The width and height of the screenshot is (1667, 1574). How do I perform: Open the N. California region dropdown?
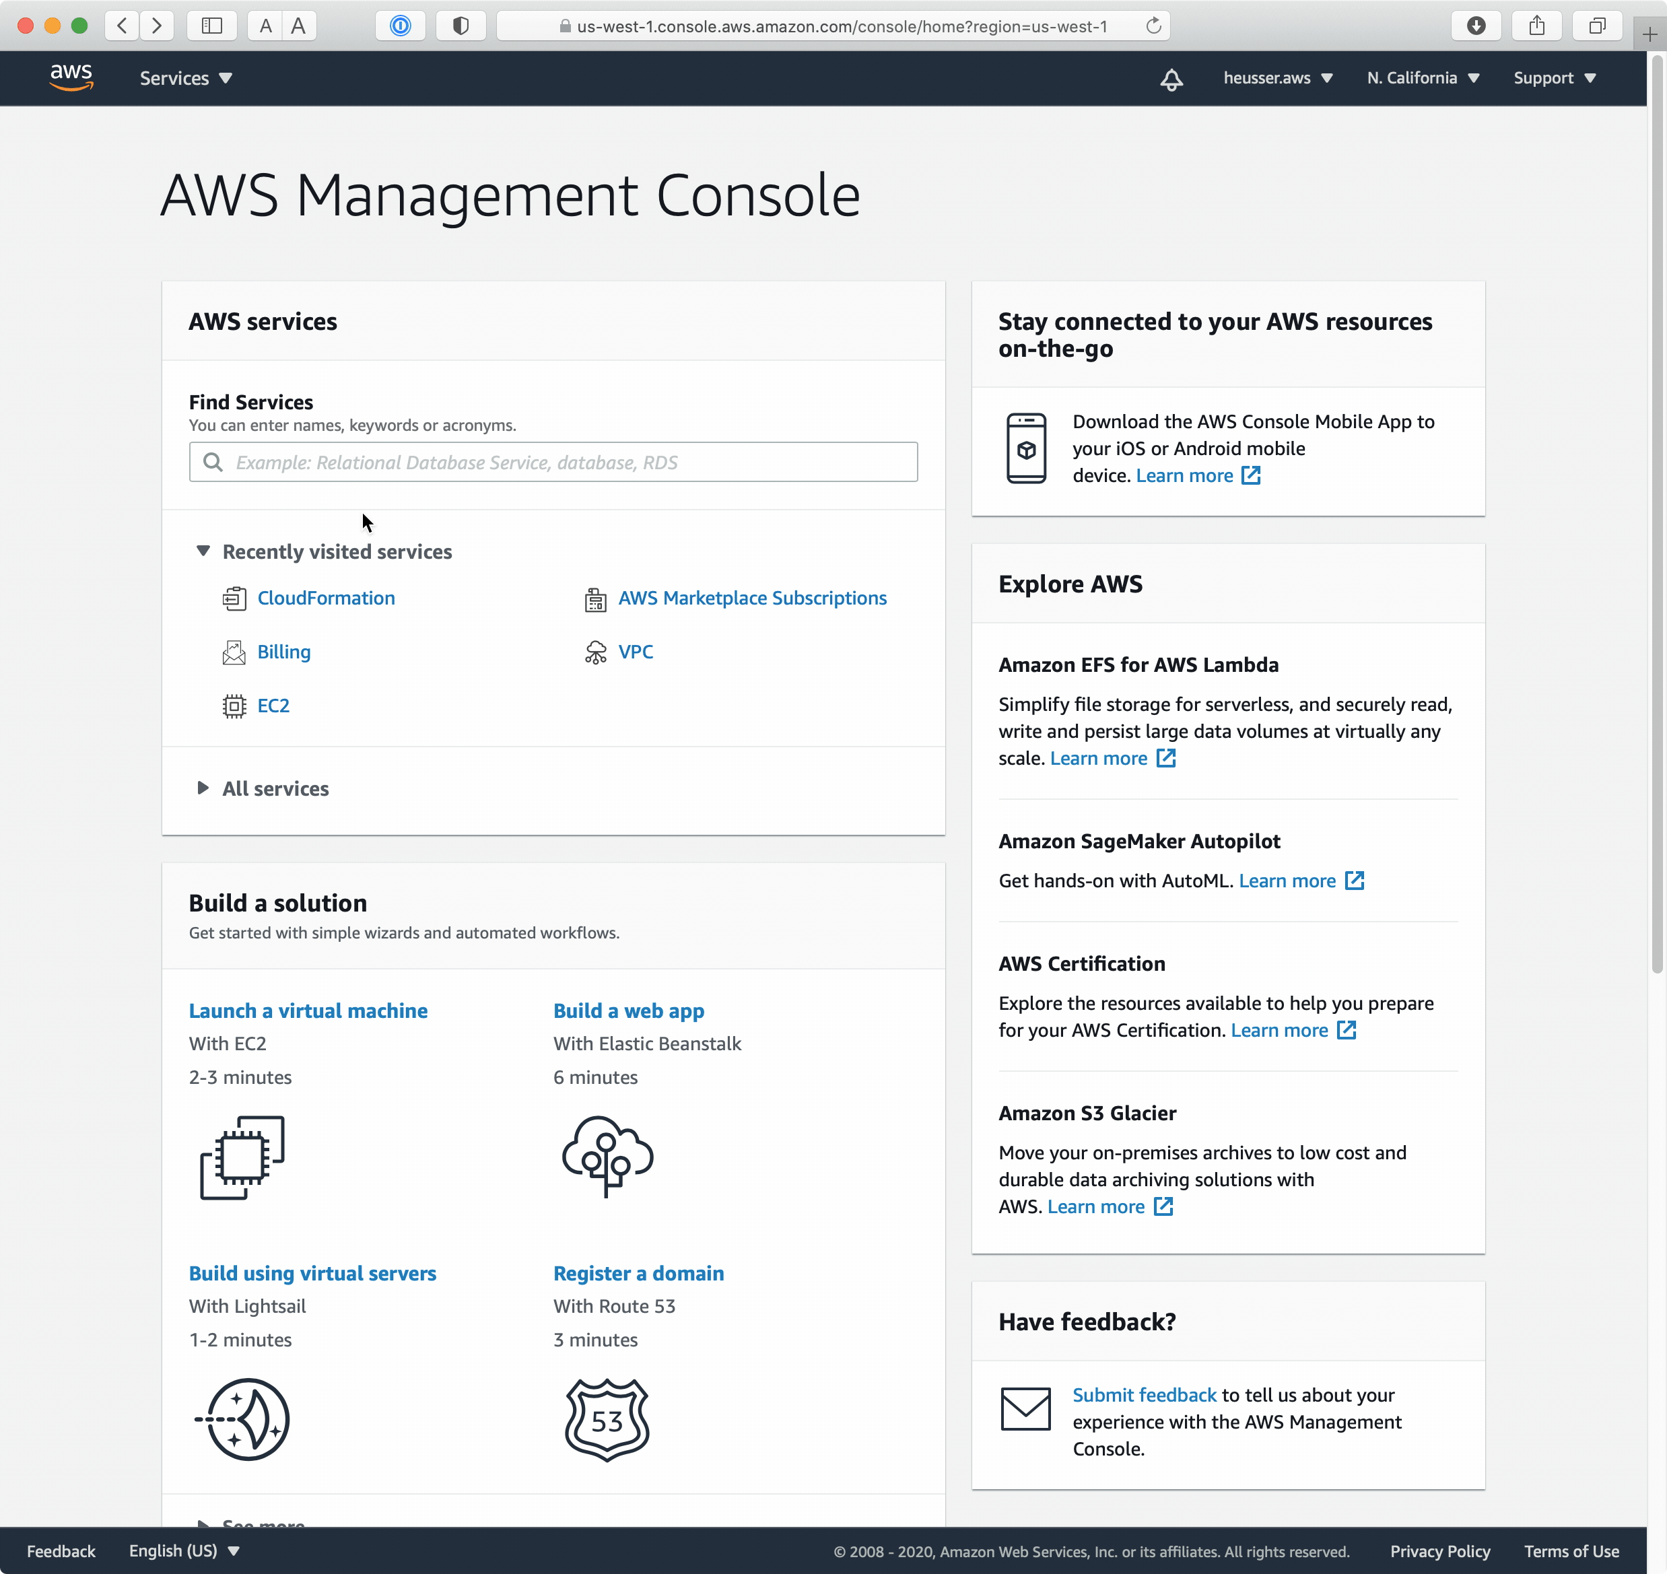click(x=1423, y=78)
